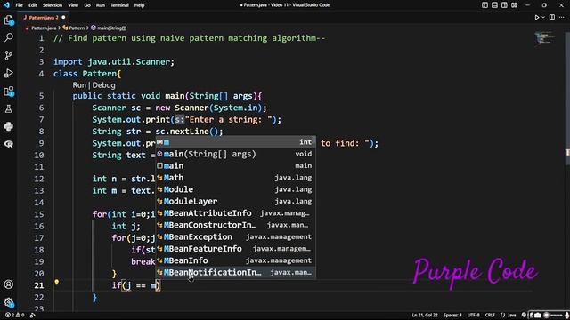The image size is (570, 320).
Task: Open the Run and Debug view
Action: 9,73
